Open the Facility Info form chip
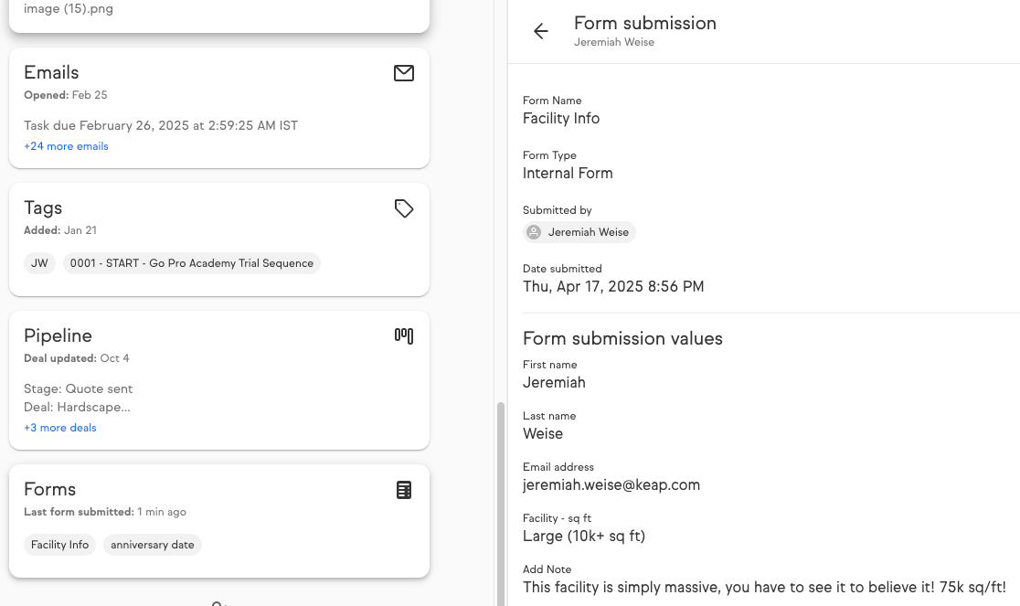The height and width of the screenshot is (606, 1020). point(59,545)
